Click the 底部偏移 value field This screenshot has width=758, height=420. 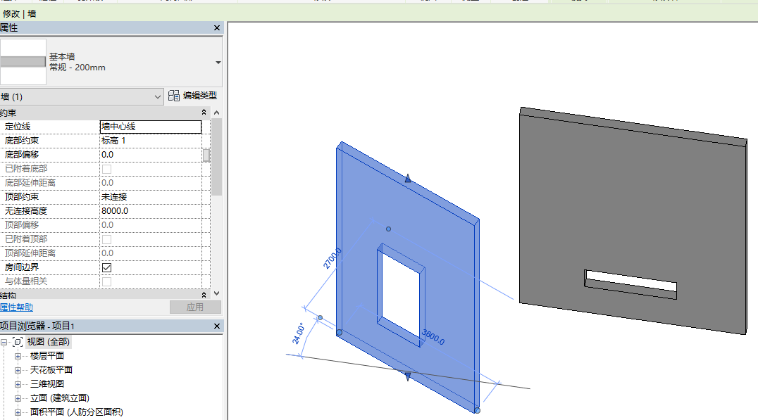pos(150,155)
